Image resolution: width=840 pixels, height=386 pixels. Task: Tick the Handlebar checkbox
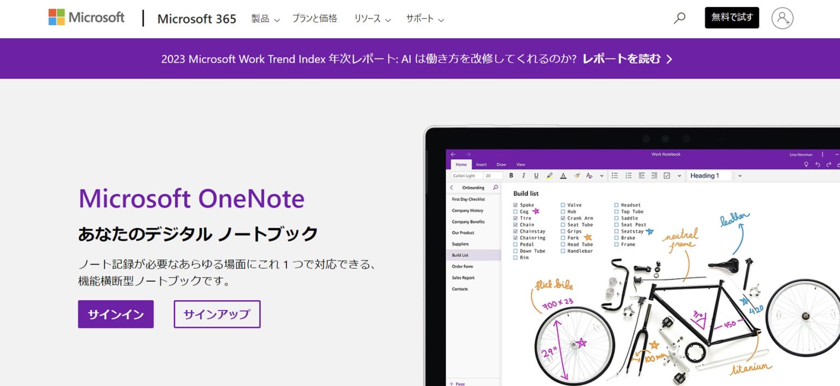(563, 251)
